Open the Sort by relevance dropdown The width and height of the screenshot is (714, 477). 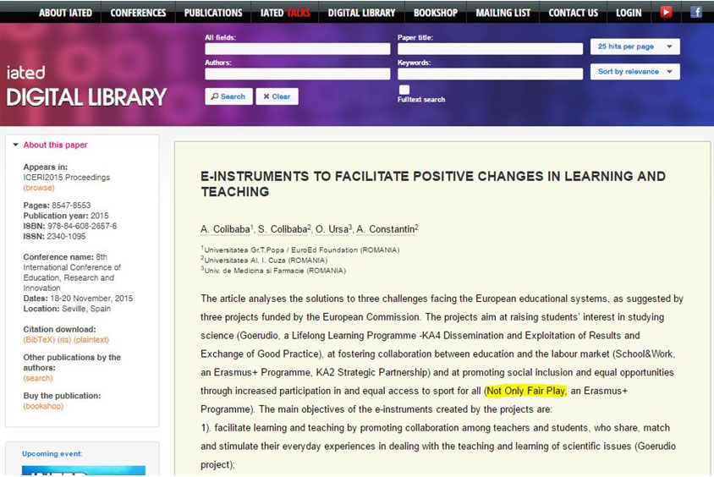tap(634, 71)
